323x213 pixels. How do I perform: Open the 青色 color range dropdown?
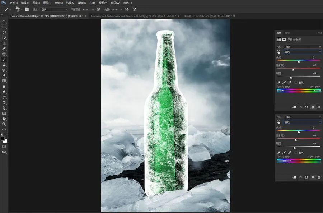point(302,52)
